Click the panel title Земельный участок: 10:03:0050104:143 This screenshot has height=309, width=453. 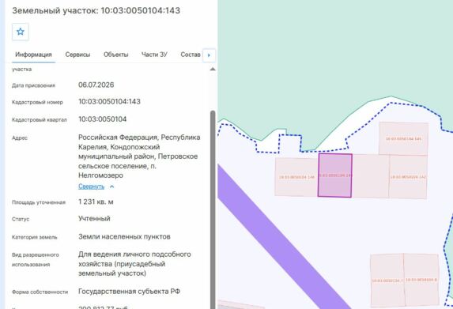click(x=96, y=11)
